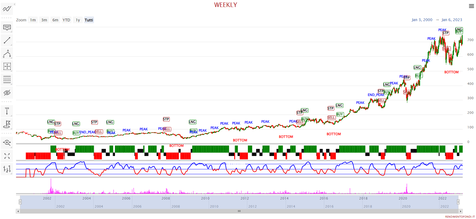Screen dimensions: 476x219
Task: Select the 123 vertical counter tool
Action: point(7,111)
